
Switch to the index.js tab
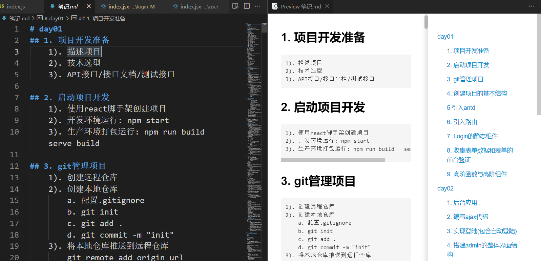[16, 6]
